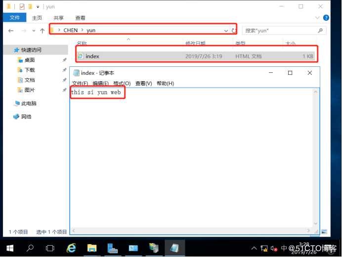Open Task View on taskbar

pos(50,248)
